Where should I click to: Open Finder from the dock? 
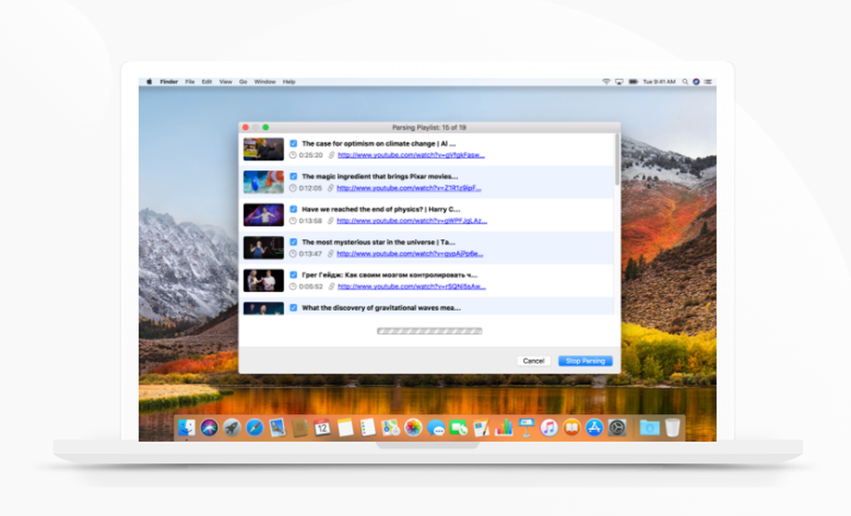pos(186,428)
